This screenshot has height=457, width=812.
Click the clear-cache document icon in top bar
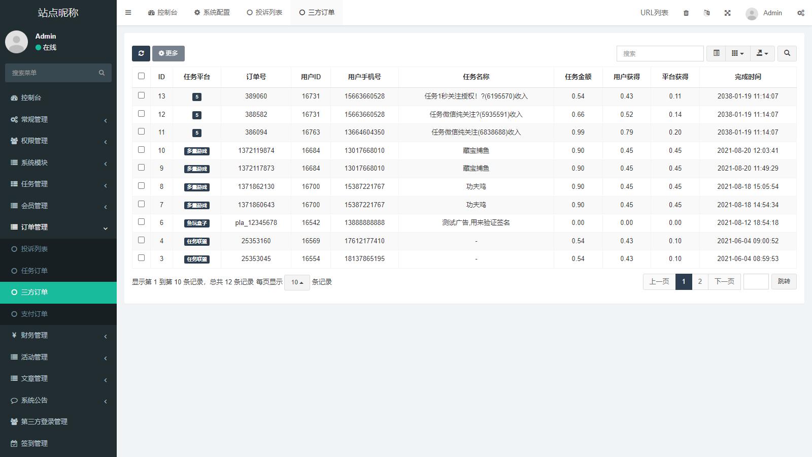coord(706,13)
